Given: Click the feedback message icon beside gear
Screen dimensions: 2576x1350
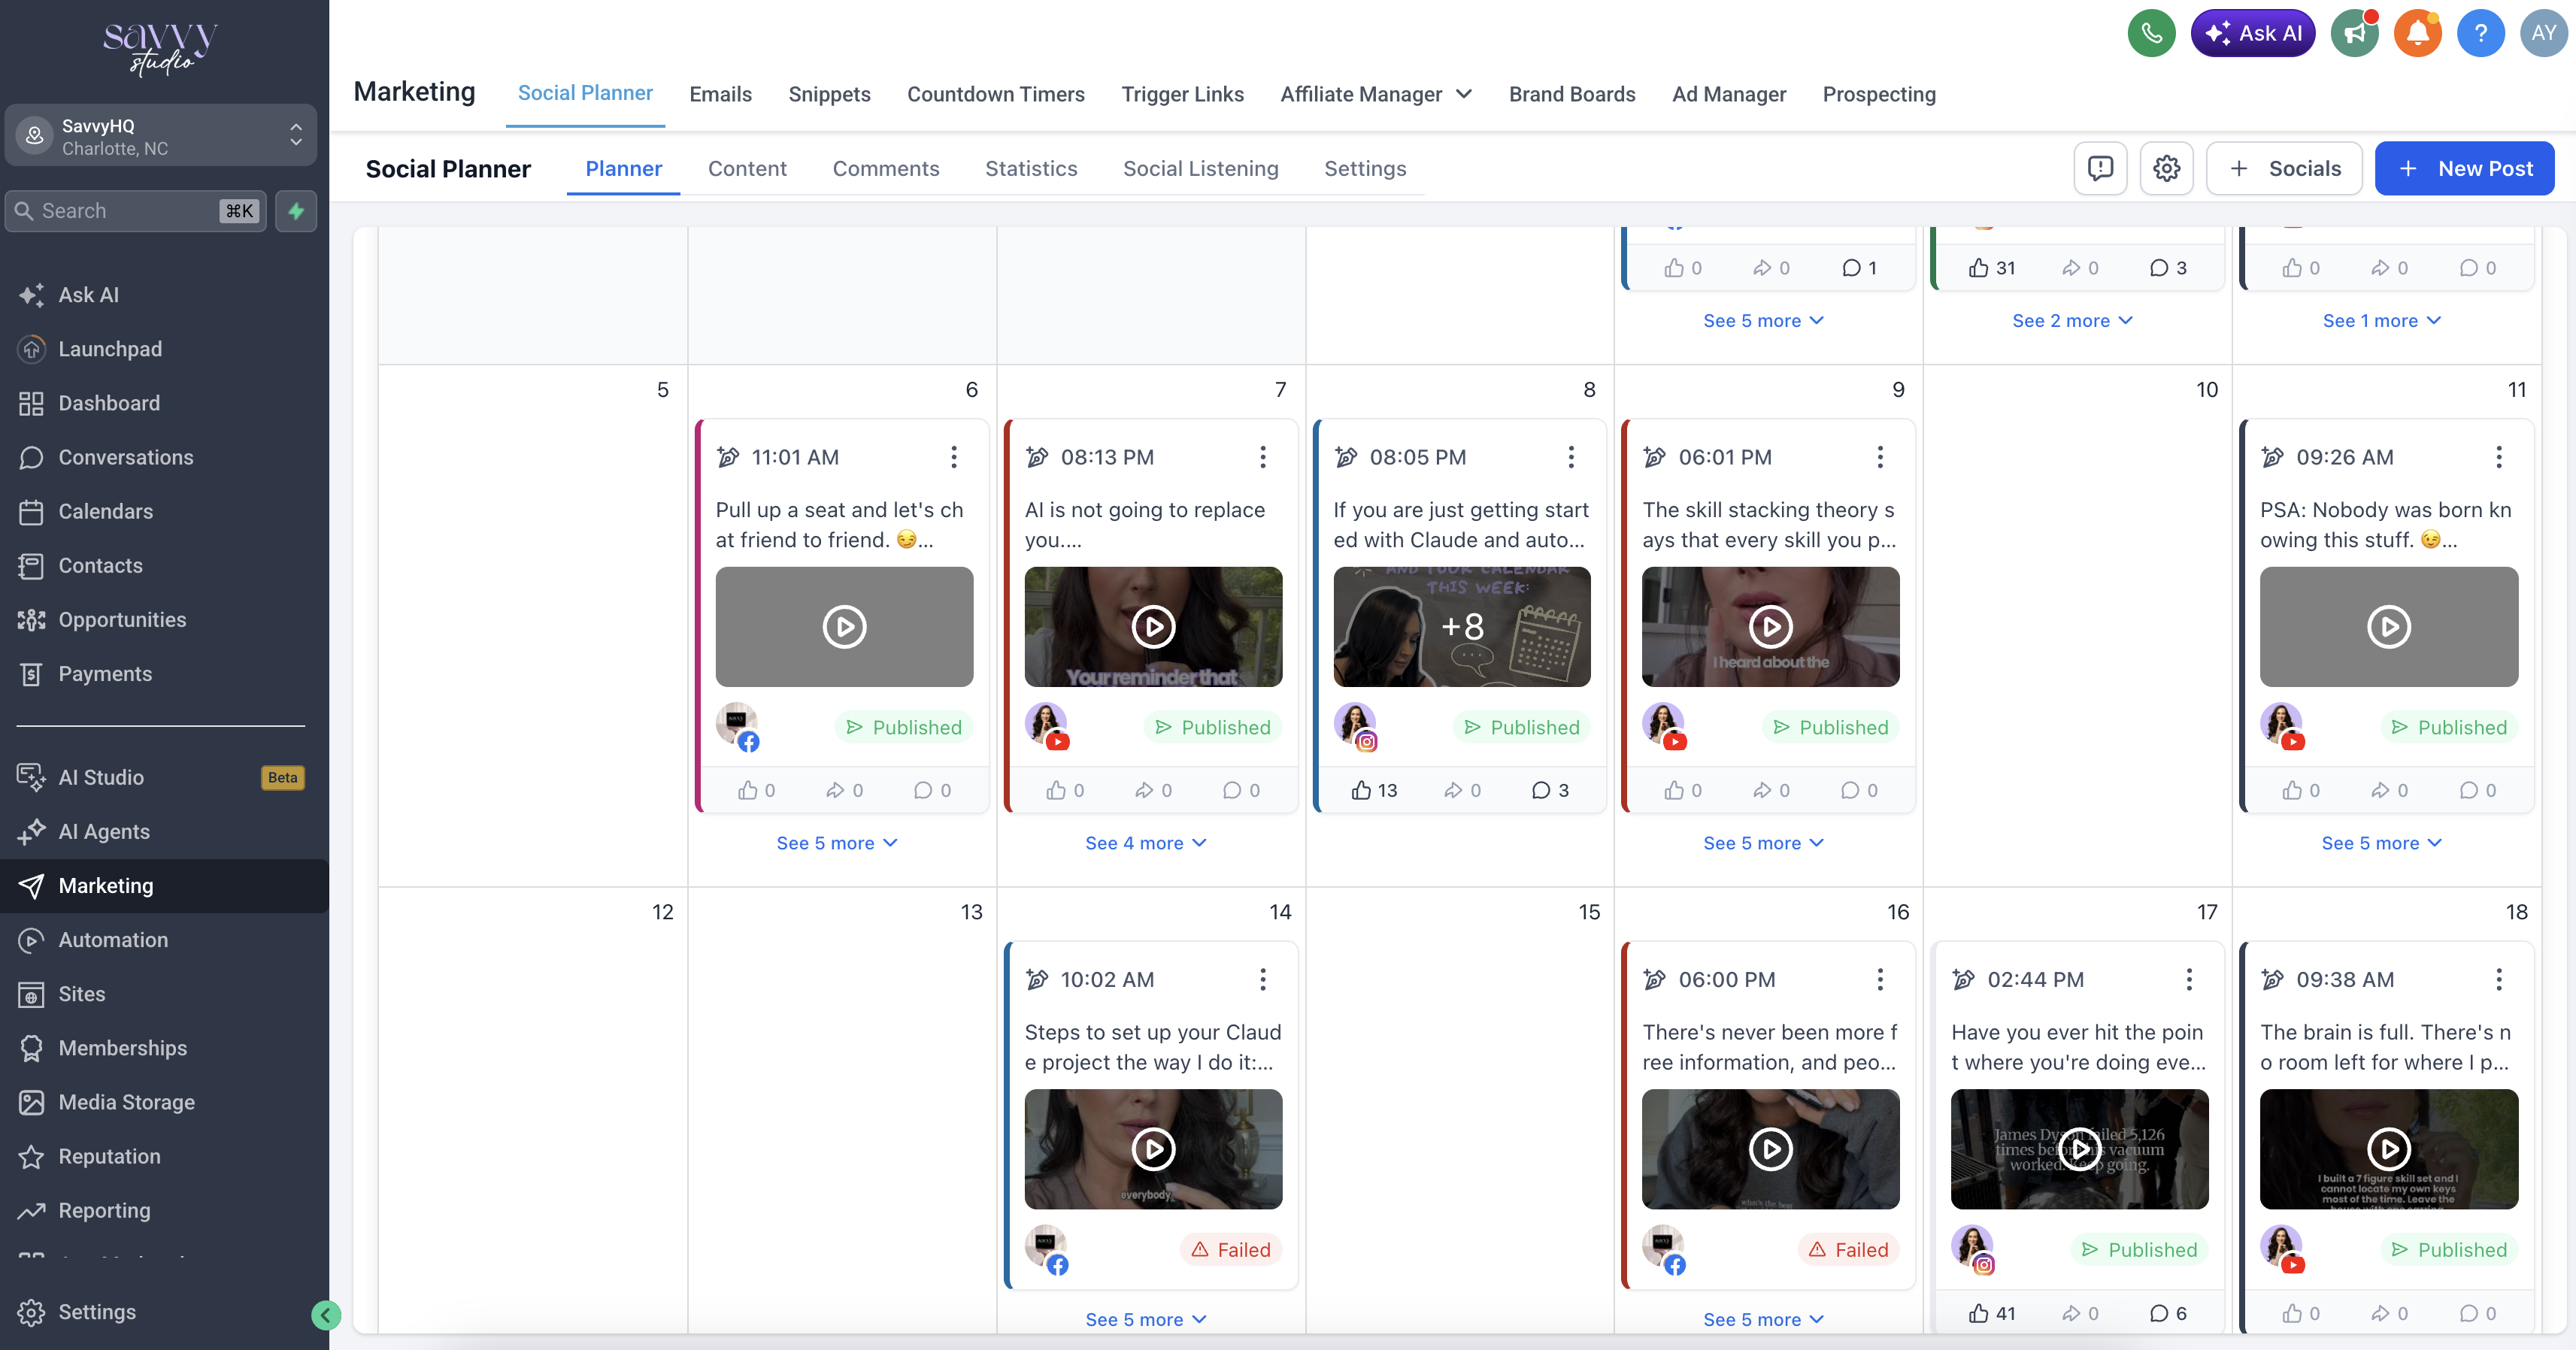Looking at the screenshot, I should point(2100,168).
